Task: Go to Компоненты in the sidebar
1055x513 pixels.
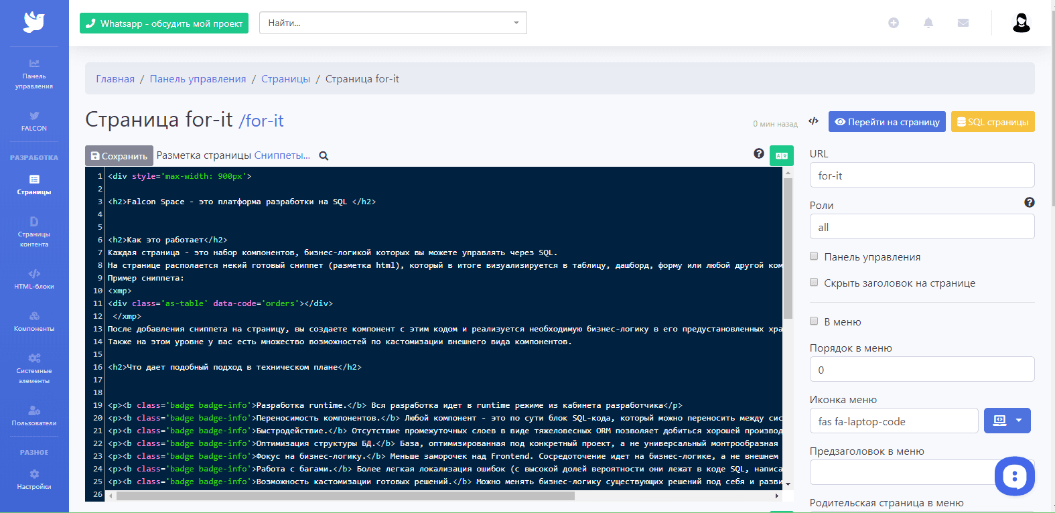Action: [34, 321]
